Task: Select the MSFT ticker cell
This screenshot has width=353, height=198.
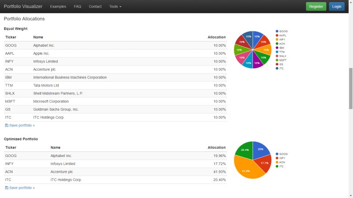Action: (10, 101)
